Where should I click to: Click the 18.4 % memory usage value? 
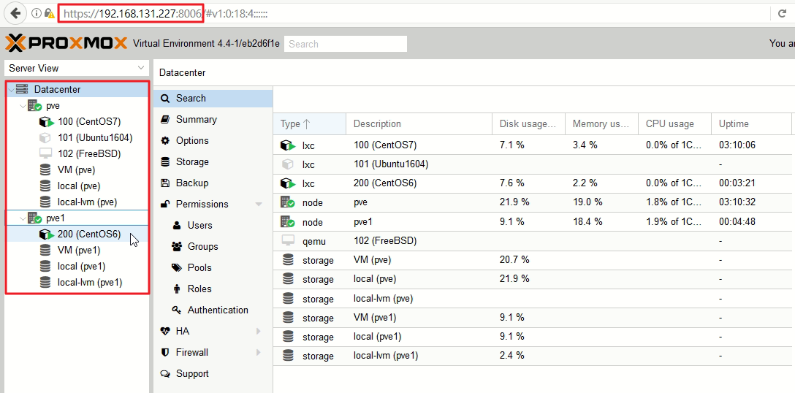(587, 221)
